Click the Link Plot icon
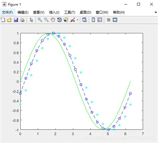Viewport: 158px width, 143px height. (x=84, y=20)
